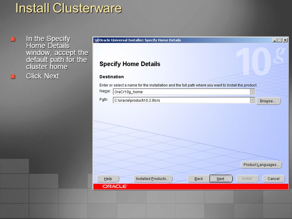This screenshot has width=292, height=219.
Task: Click the 'Destination' label
Action: (x=112, y=77)
